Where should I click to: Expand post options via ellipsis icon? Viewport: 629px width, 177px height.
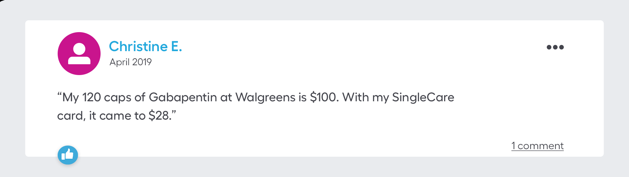(555, 47)
